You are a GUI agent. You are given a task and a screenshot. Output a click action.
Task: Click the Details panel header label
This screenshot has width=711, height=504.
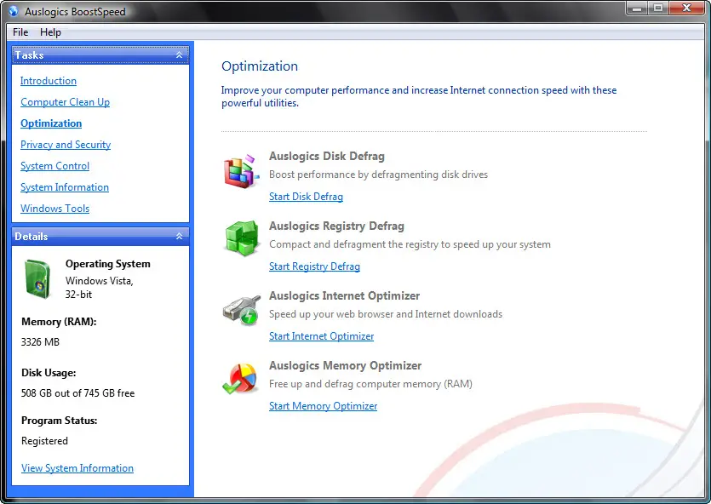32,236
